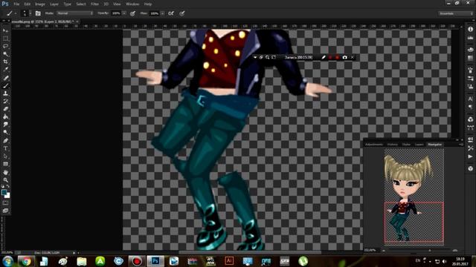This screenshot has width=476, height=267.
Task: Open the background color picker
Action: 7,196
